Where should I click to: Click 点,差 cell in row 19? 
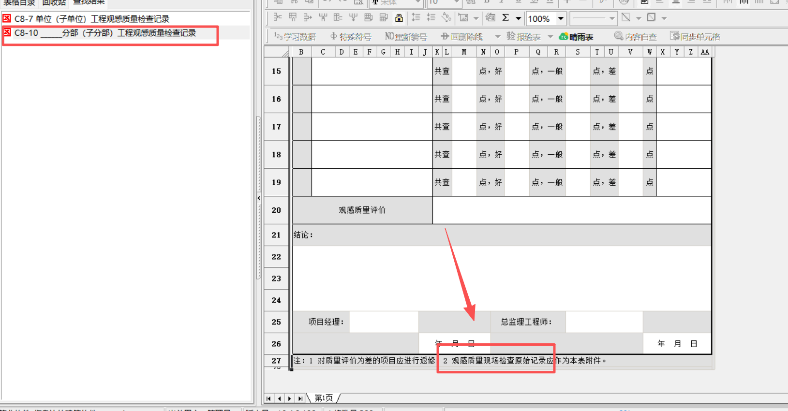pyautogui.click(x=604, y=182)
